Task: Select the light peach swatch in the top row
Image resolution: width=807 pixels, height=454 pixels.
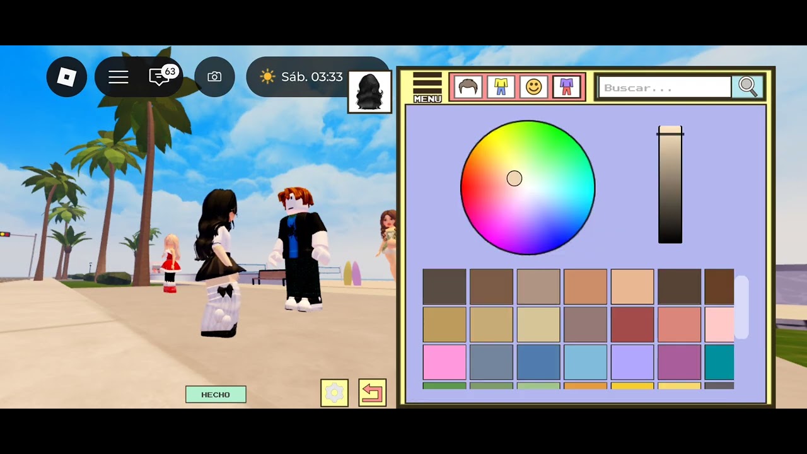Action: pyautogui.click(x=632, y=287)
